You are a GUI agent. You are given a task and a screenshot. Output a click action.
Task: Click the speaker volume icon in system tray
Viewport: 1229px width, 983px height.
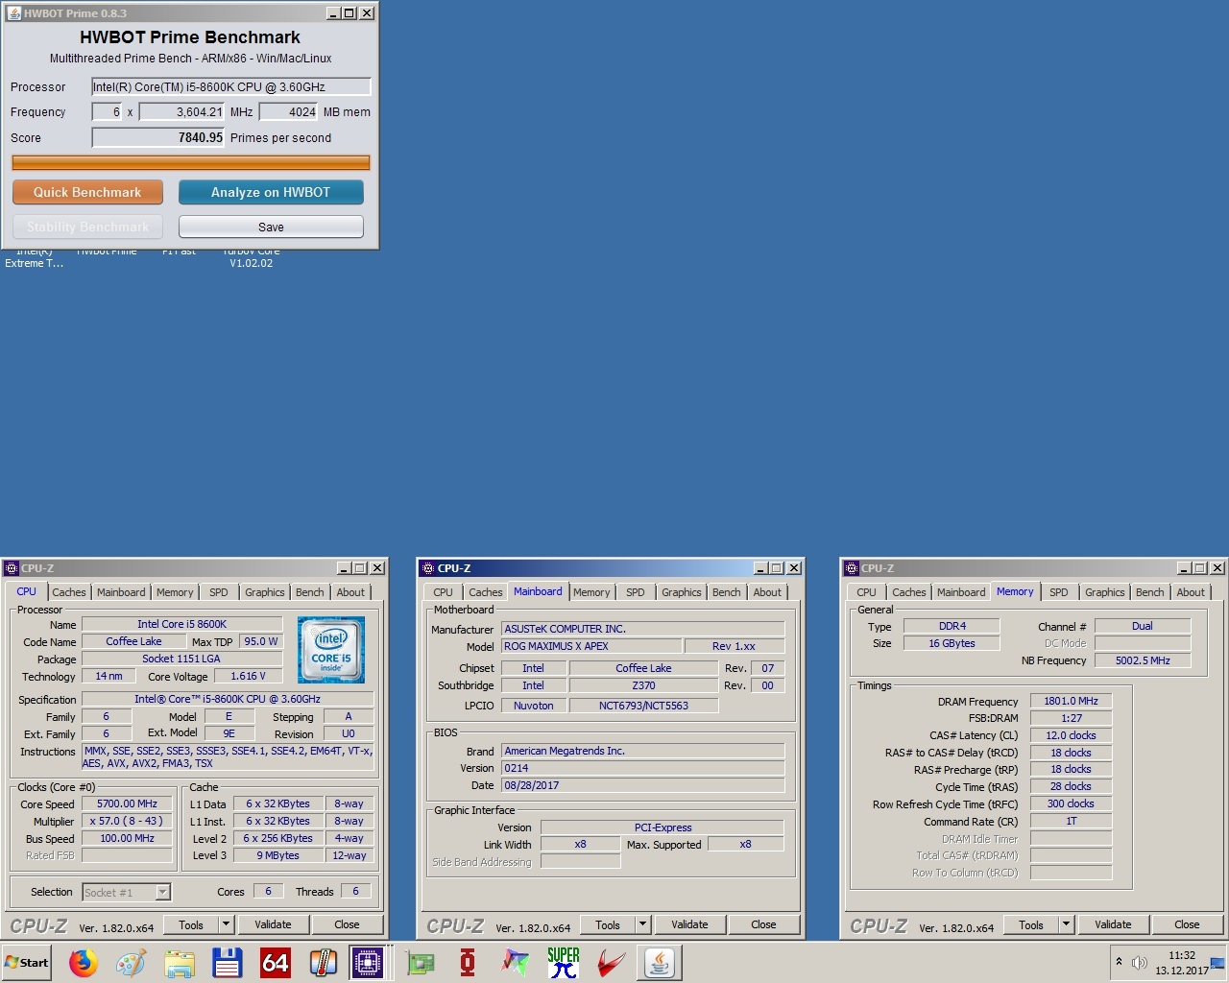click(1140, 962)
